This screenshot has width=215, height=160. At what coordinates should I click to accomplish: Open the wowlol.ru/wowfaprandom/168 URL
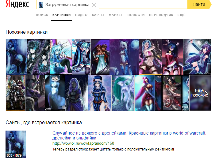click(x=83, y=143)
